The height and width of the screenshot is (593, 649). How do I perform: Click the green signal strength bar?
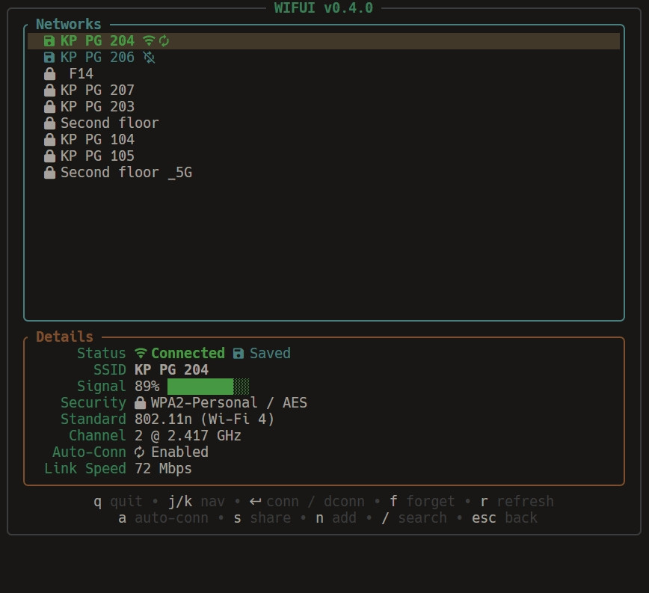(200, 387)
